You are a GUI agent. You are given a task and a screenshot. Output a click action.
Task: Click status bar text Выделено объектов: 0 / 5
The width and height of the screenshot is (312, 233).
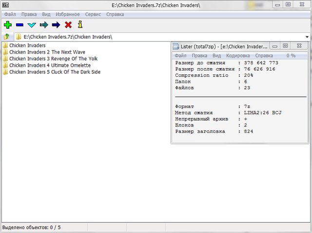click(31, 227)
